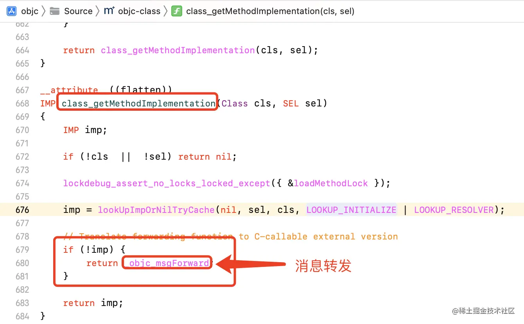Click line number 672 in gutter
The height and width of the screenshot is (324, 524).
(22, 157)
